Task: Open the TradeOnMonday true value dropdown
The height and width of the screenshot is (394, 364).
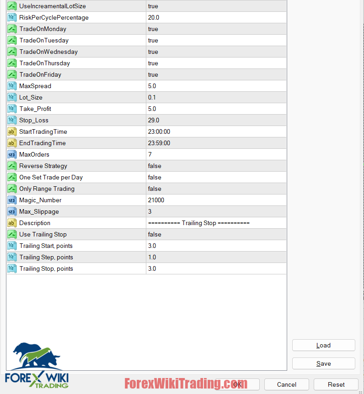Action: pyautogui.click(x=216, y=29)
